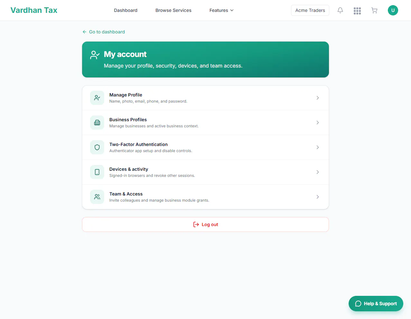Click the 'Manage your profile, security, devices' subtitle

point(173,66)
